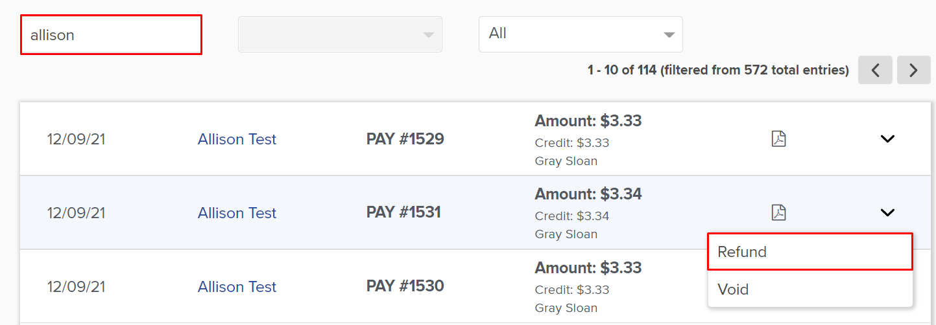936x325 pixels.
Task: Open the PDF icon for PAY #1531
Action: 778,212
